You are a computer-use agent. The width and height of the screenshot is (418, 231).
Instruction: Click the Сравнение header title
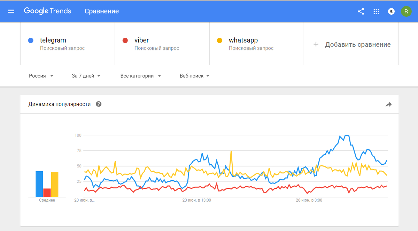pos(102,11)
